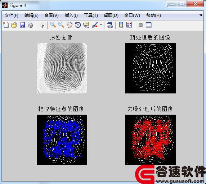Viewport: 206px width, 184px height.
Task: Toggle the Data Cursor tool
Action: (x=86, y=25)
